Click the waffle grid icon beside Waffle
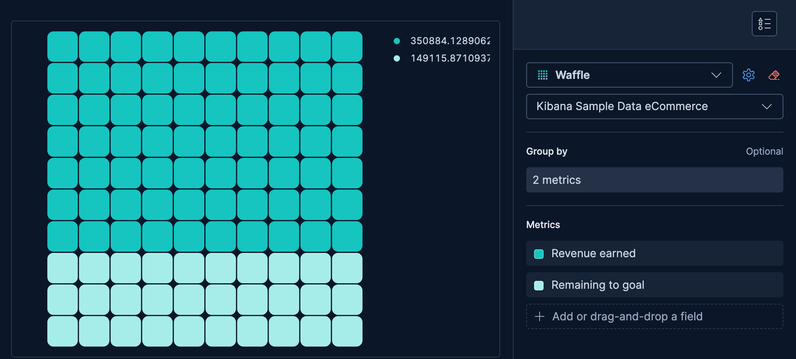 pos(543,75)
